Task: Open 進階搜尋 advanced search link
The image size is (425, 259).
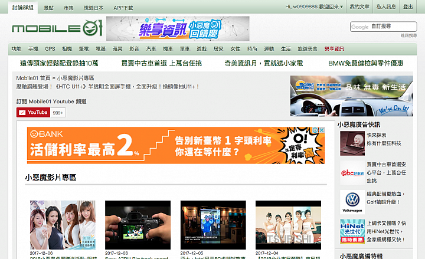Action: coord(408,35)
